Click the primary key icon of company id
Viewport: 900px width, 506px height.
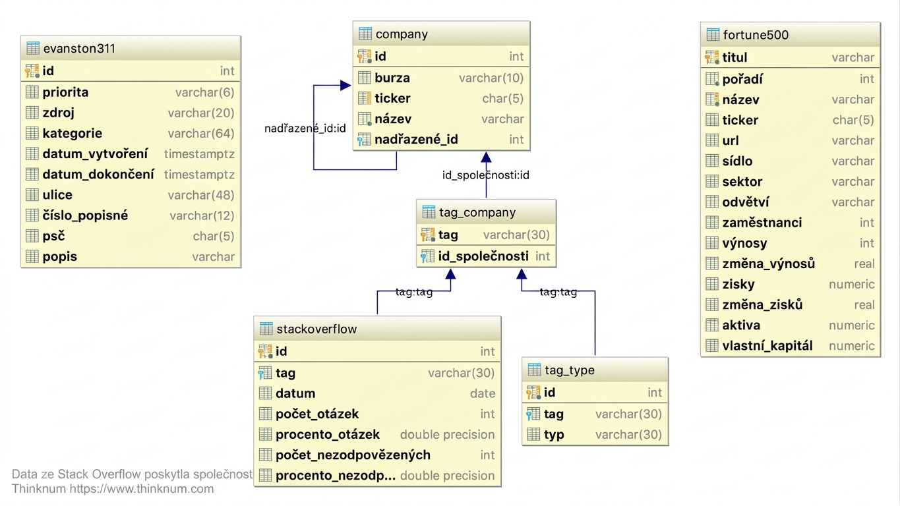click(365, 57)
